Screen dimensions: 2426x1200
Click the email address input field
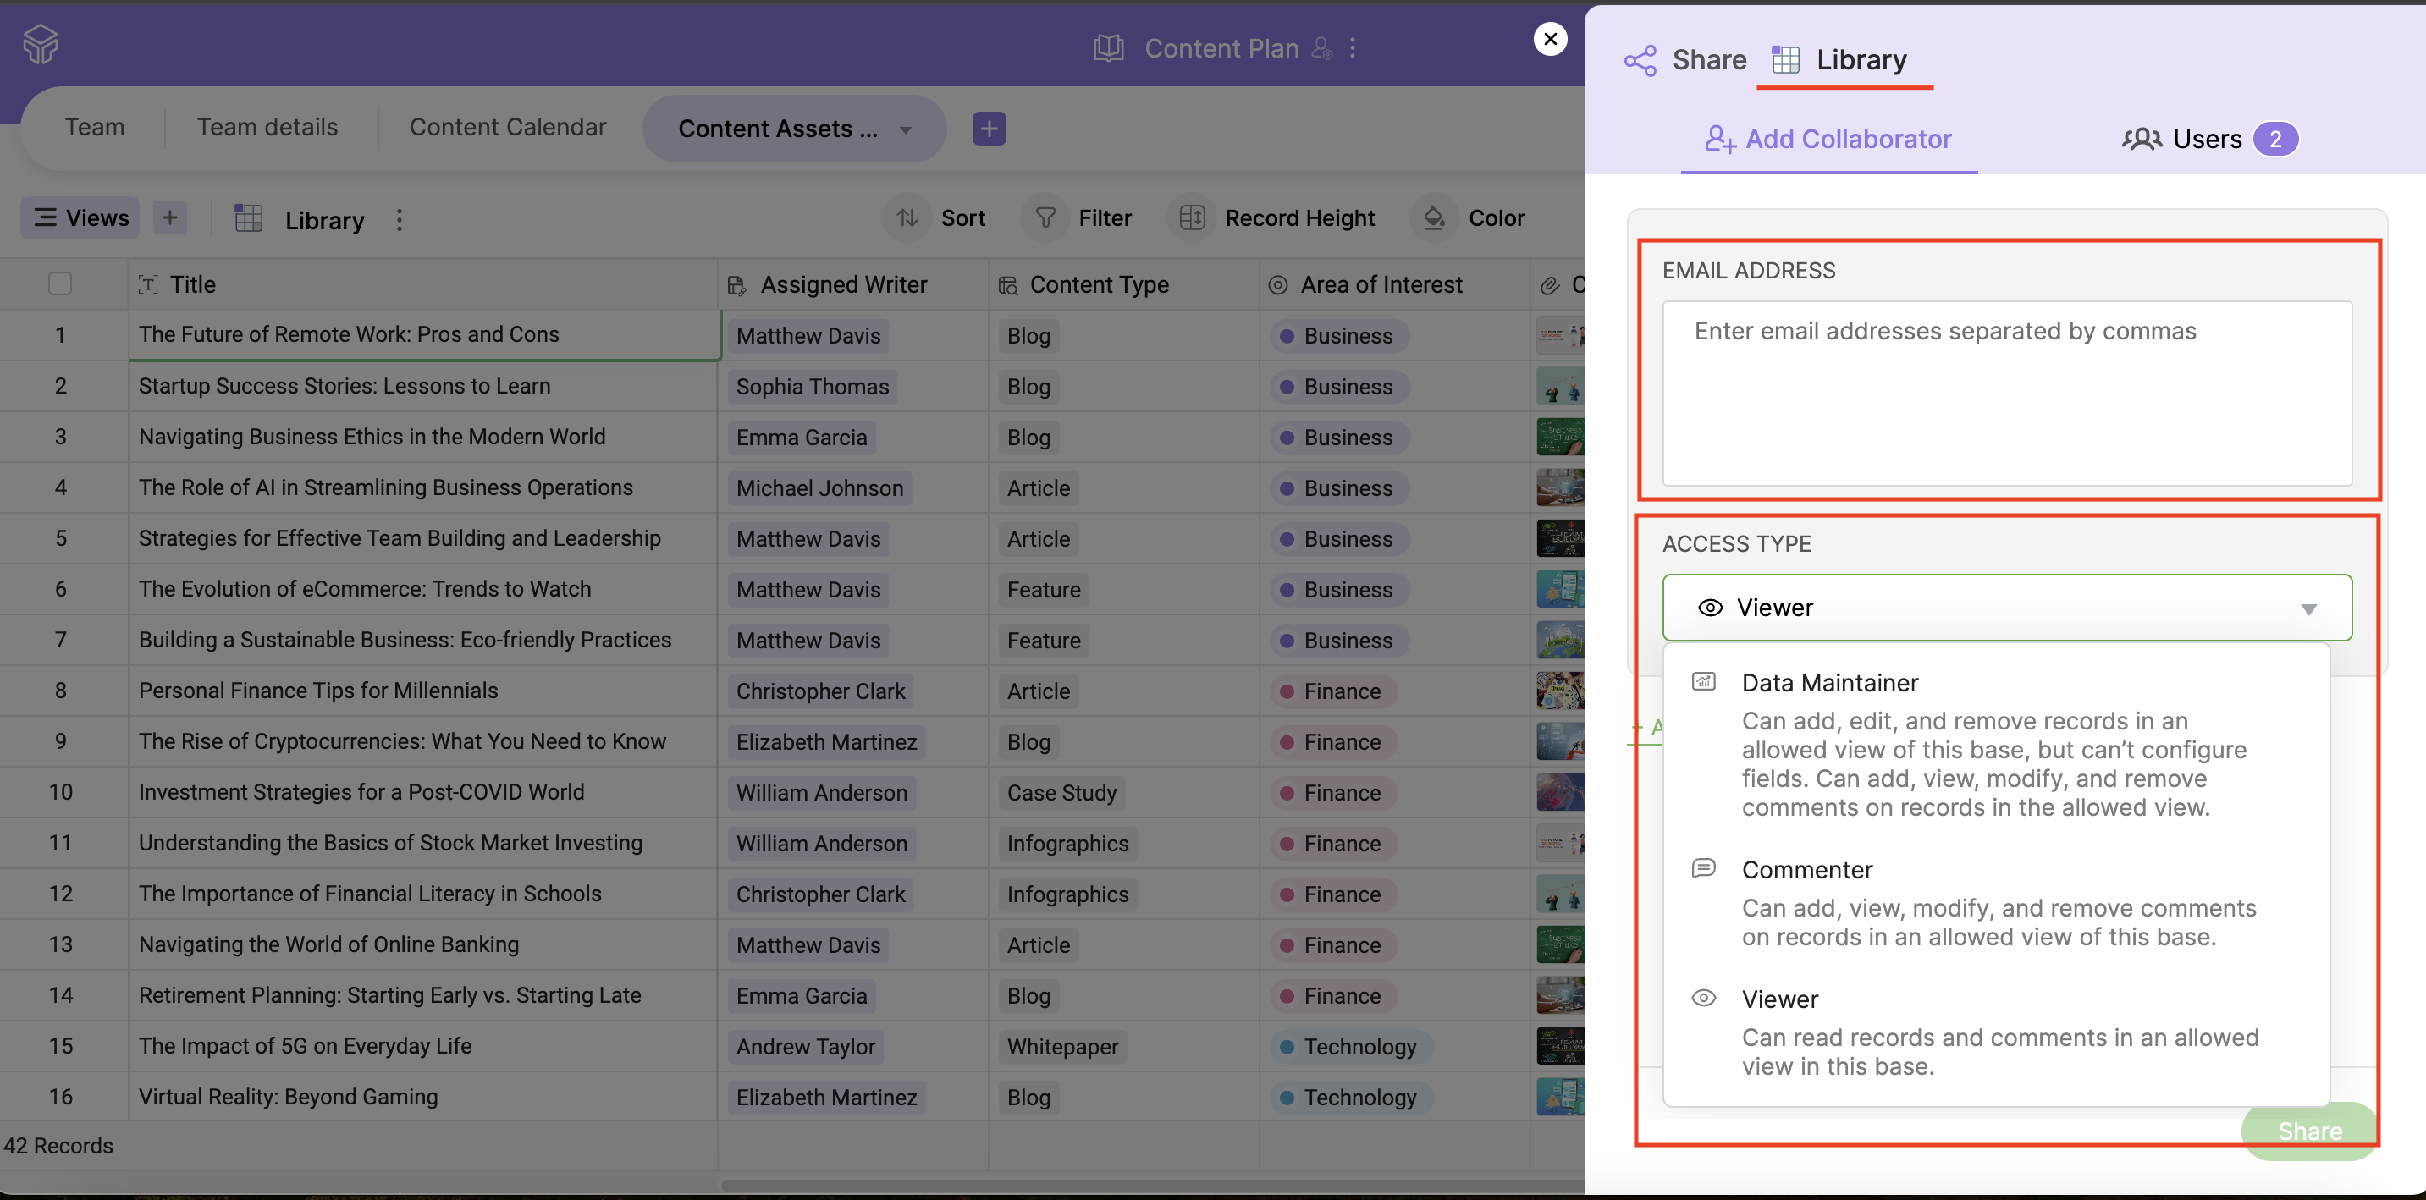tap(2006, 394)
